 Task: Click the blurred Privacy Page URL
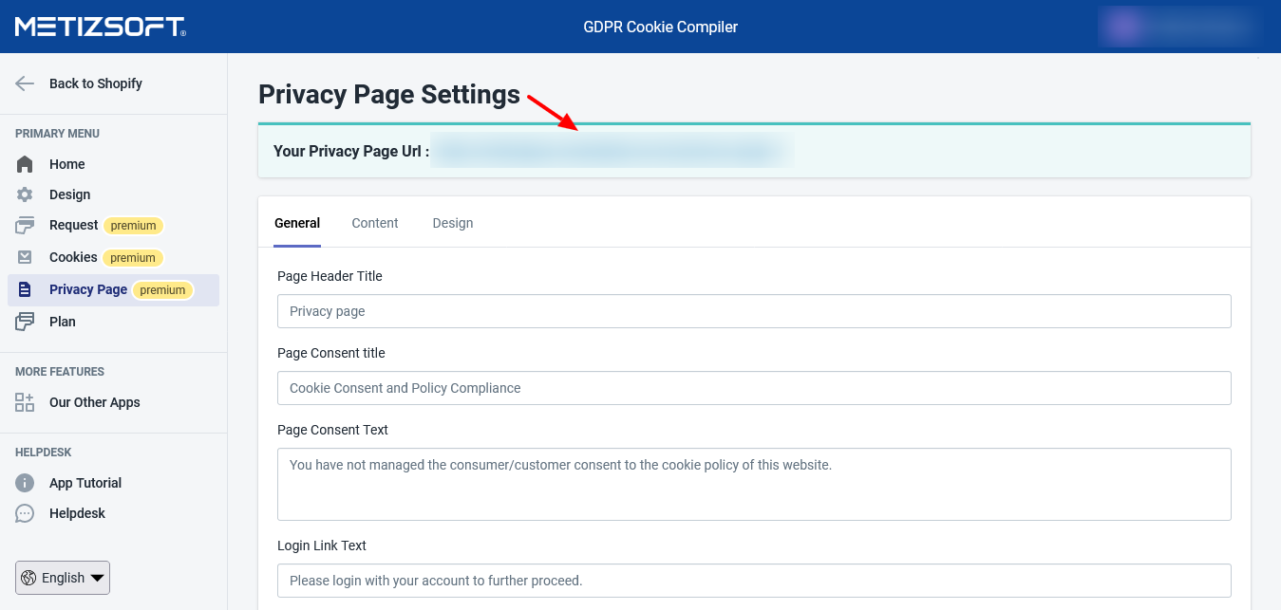[612, 151]
